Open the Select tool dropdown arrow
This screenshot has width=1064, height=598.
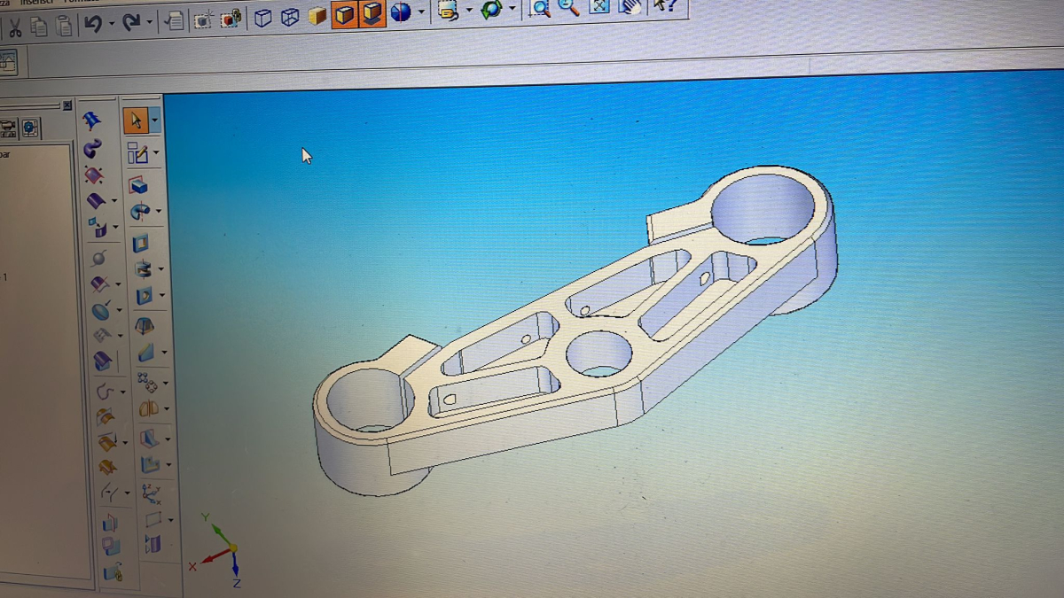155,120
